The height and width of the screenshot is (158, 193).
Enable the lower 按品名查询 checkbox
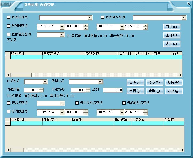point(9,103)
